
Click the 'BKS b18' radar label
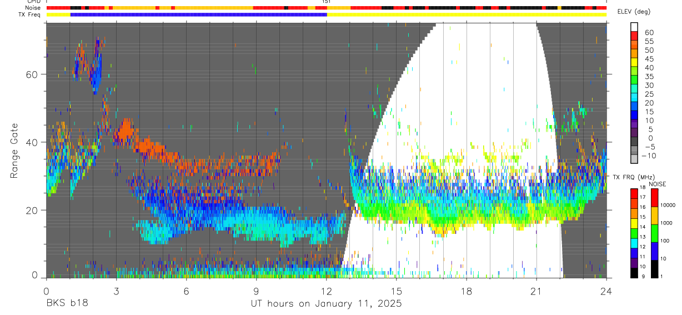pos(67,304)
